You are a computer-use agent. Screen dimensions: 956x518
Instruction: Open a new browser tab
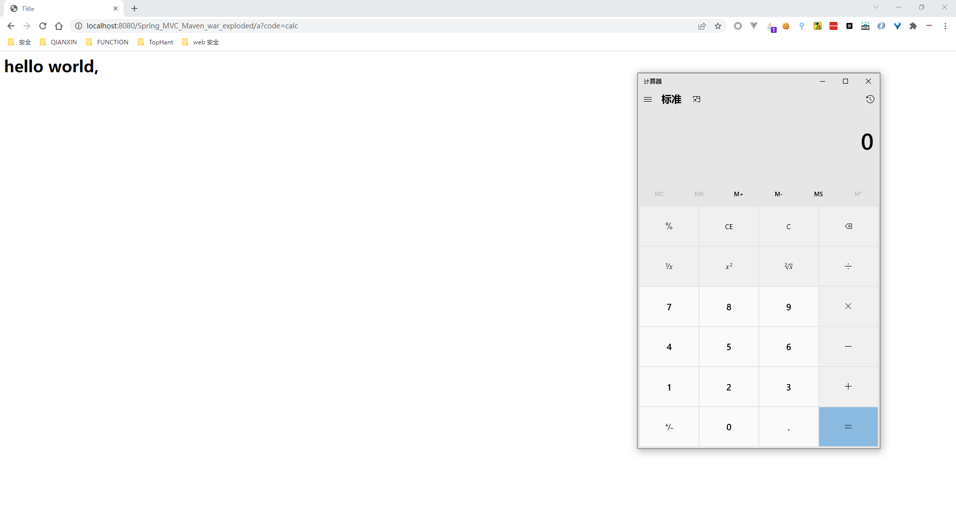[x=134, y=8]
